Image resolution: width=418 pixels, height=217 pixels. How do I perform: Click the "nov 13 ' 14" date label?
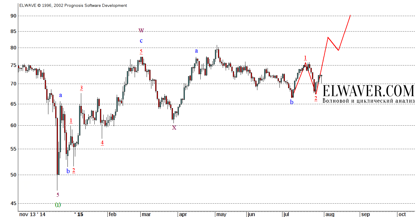click(x=32, y=214)
